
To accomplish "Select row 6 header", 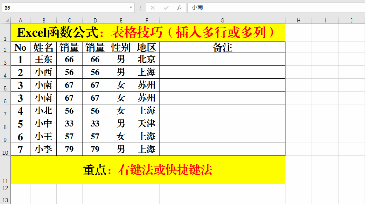I will [5, 98].
